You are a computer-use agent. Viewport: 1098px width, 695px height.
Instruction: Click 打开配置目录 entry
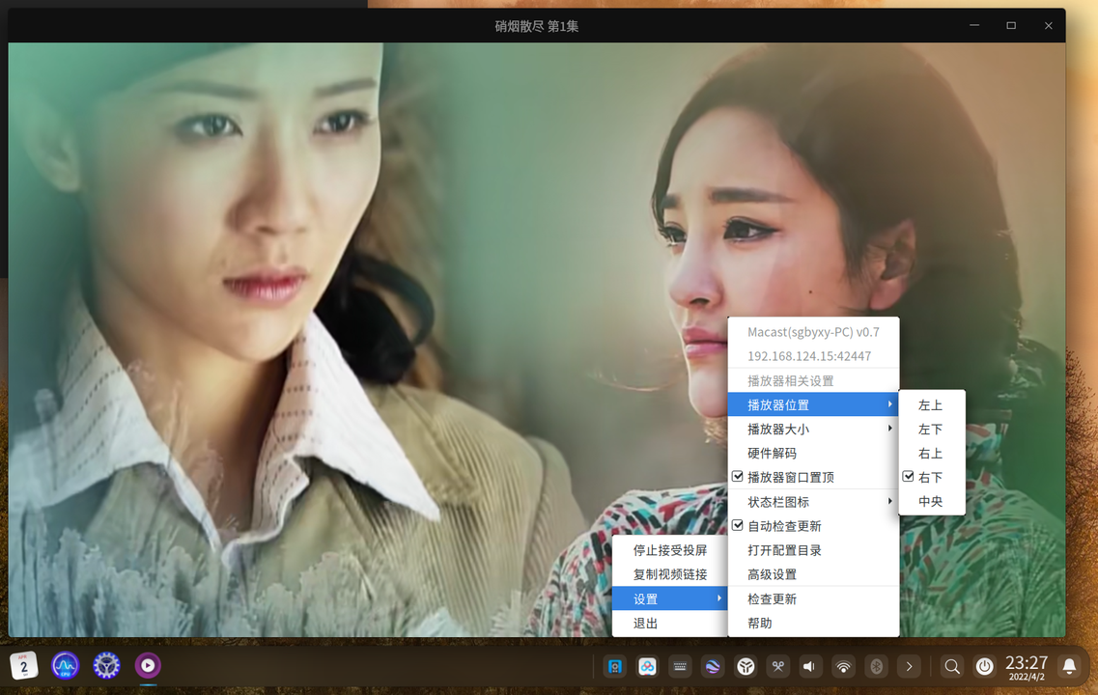814,550
